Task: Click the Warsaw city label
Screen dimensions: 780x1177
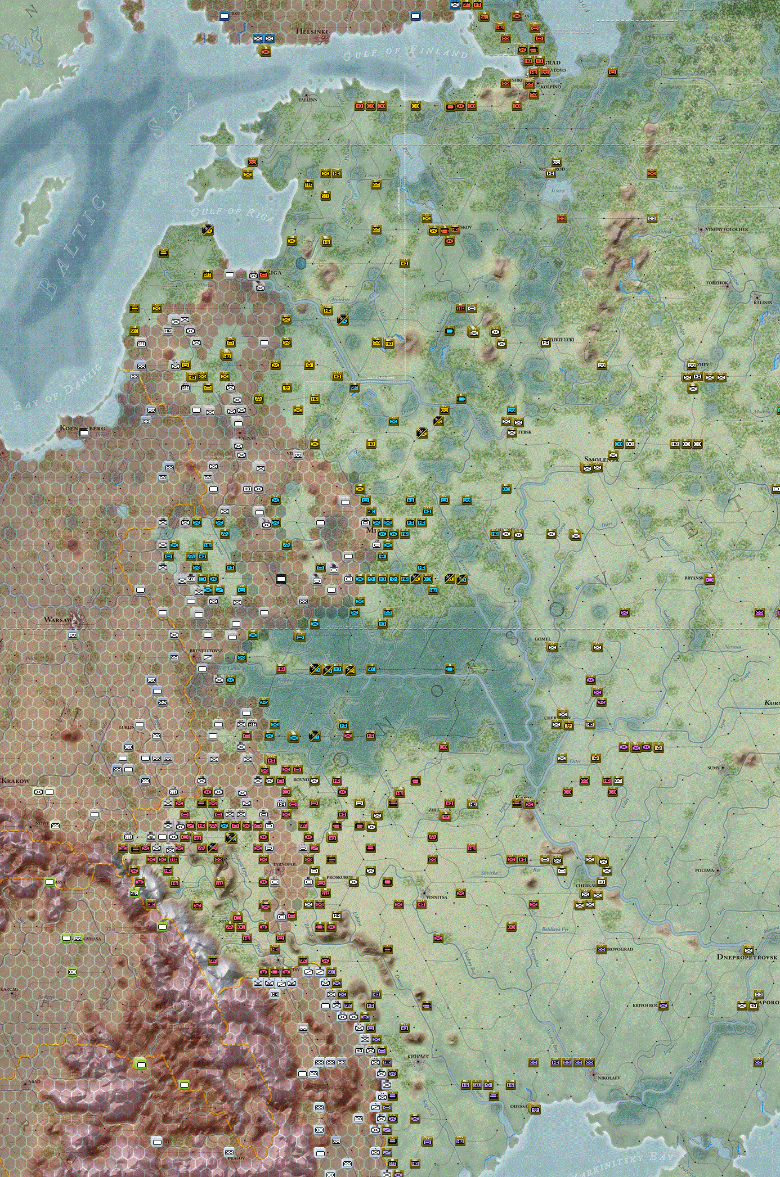Action: (x=58, y=619)
